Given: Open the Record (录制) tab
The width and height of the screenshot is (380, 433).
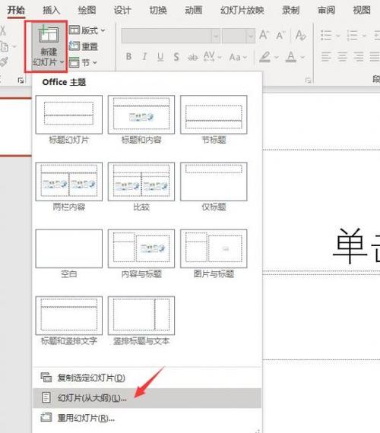Looking at the screenshot, I should point(291,10).
